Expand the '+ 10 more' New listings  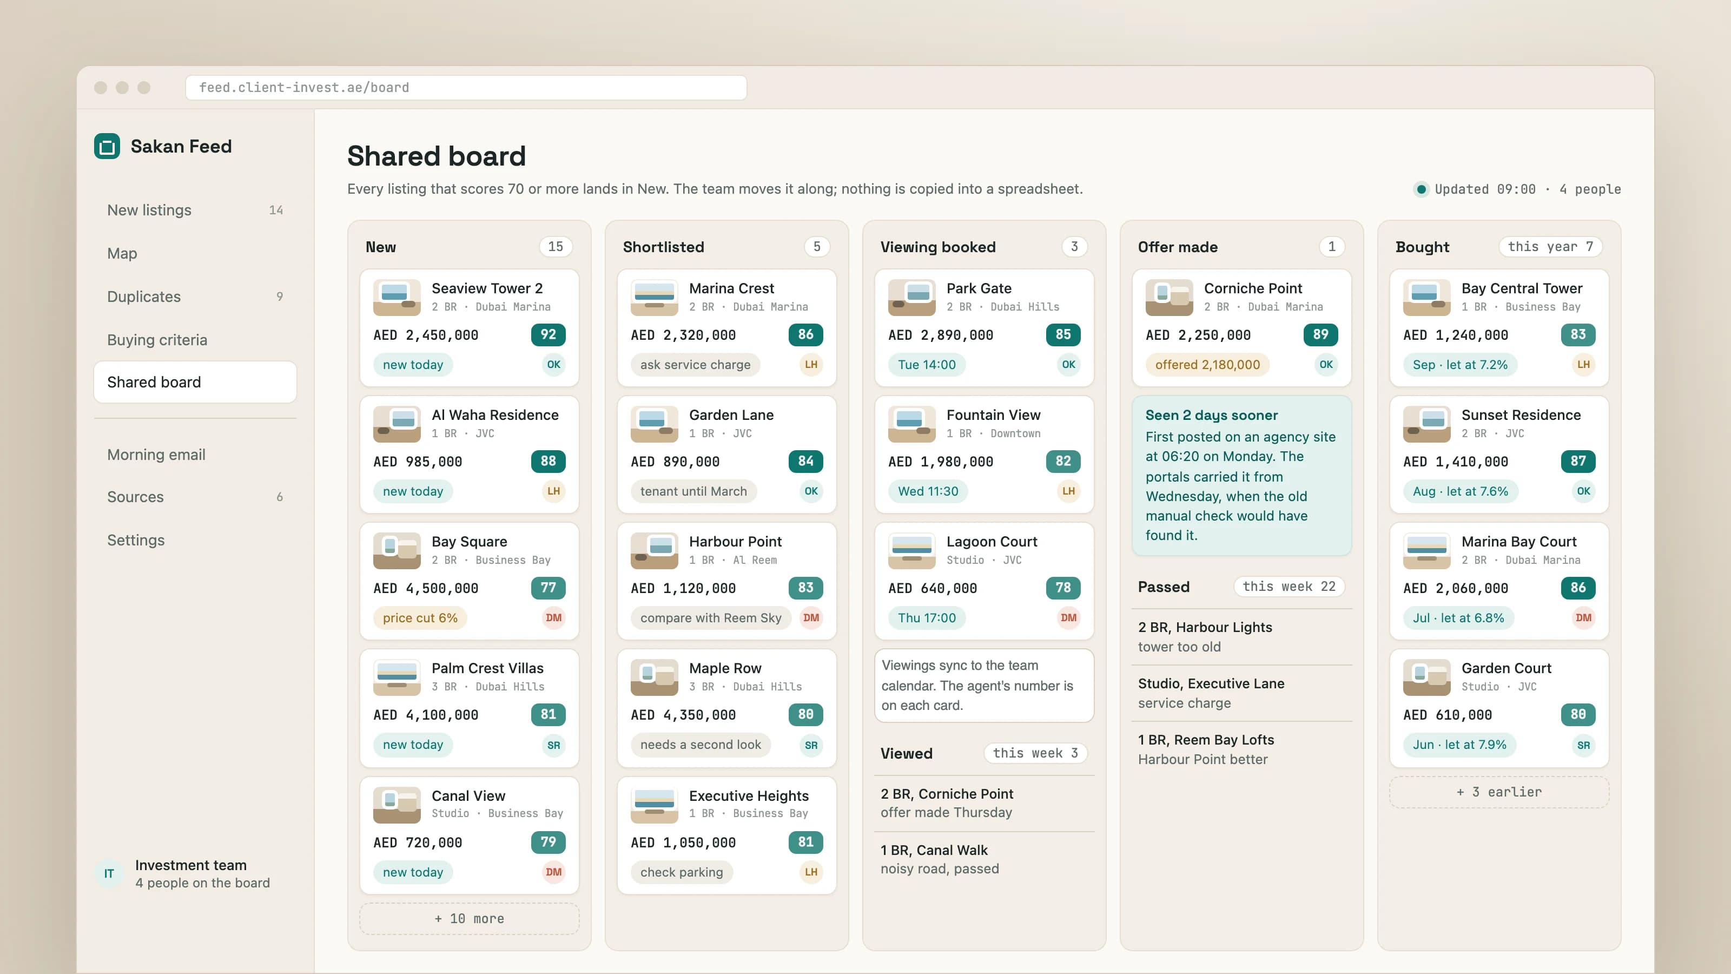pos(469,919)
